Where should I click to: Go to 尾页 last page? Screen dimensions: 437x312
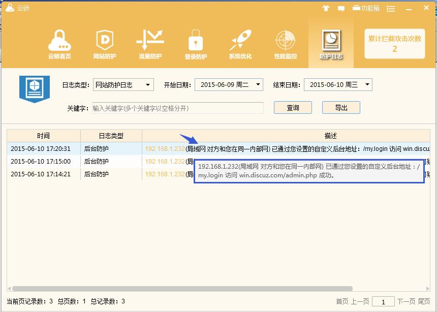coord(424,301)
